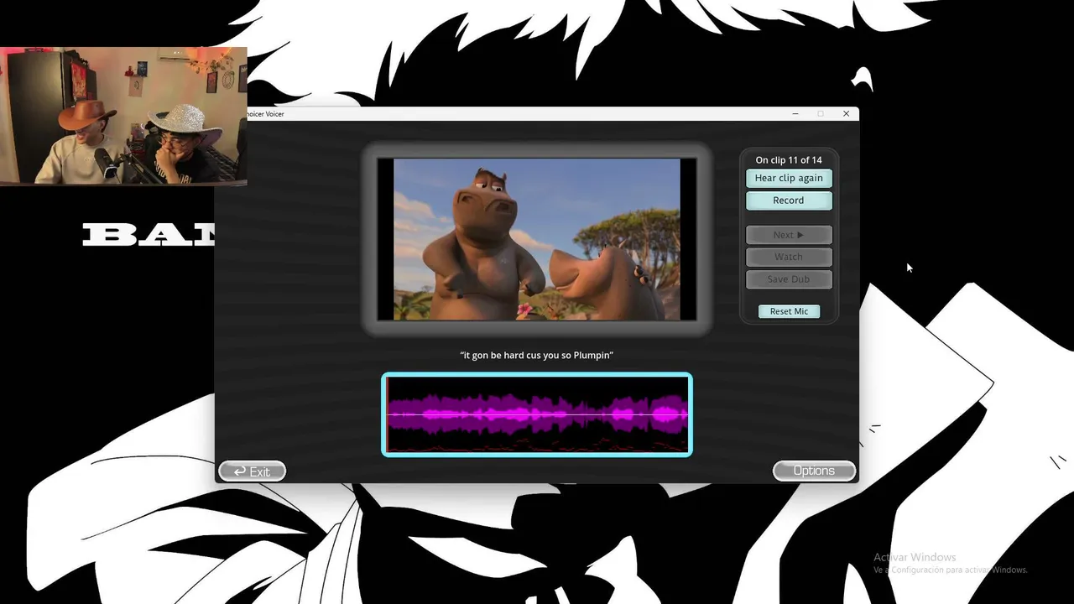Click the hippo movie clip preview

coord(537,239)
